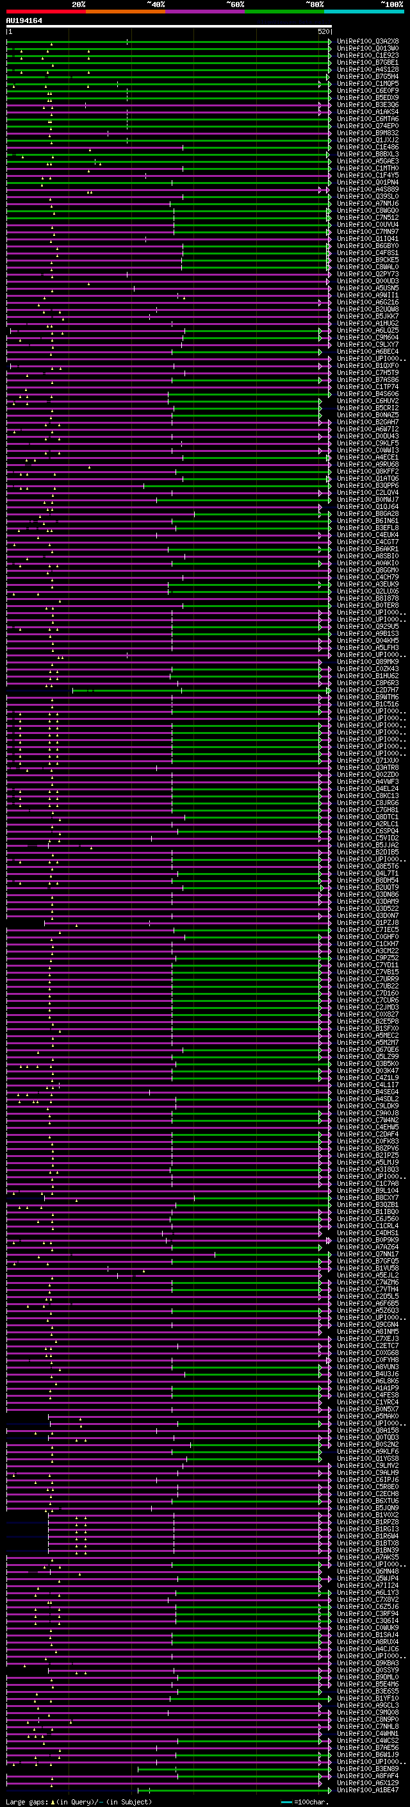
Task: Click the cyan ~100% identity legend bar
Action: tap(364, 12)
